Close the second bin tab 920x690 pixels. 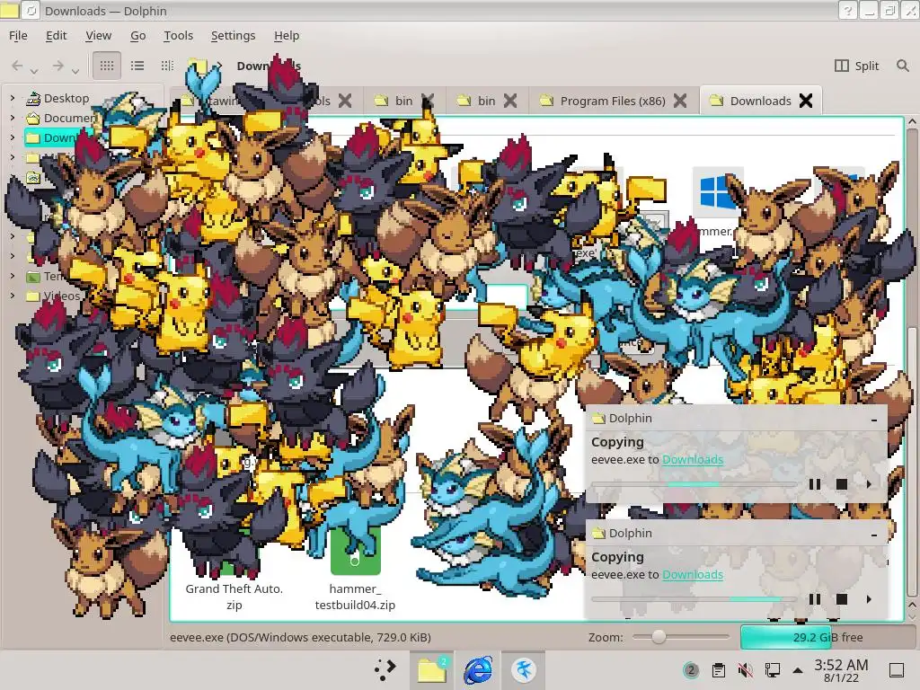(x=510, y=101)
